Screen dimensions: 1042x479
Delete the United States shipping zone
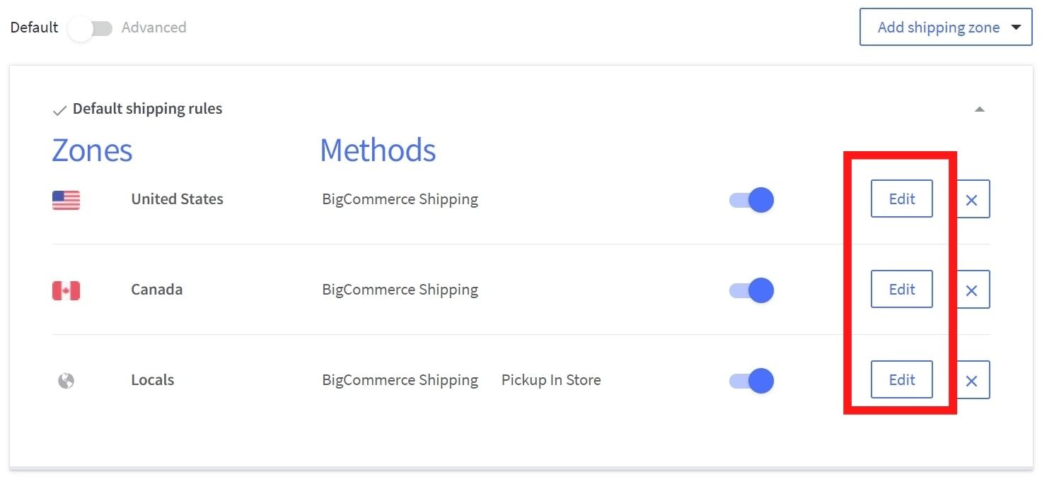(x=972, y=200)
